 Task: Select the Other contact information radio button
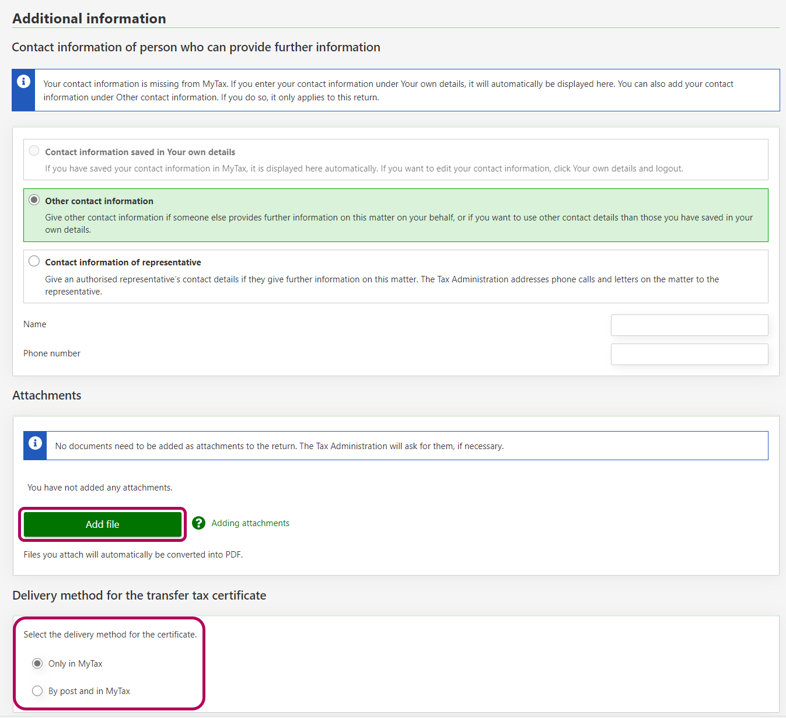pyautogui.click(x=34, y=200)
